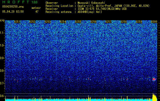Select ICOM IC-575 53.7492 MHz USB text
The image size is (160, 101).
click(x=102, y=9)
